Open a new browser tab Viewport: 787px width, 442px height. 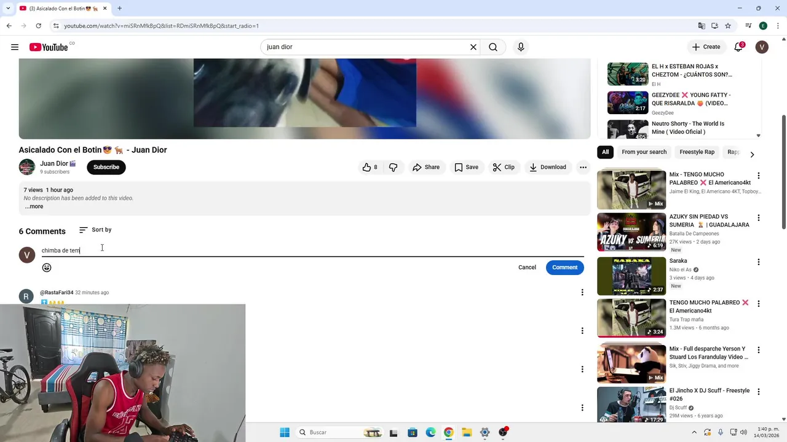click(119, 9)
